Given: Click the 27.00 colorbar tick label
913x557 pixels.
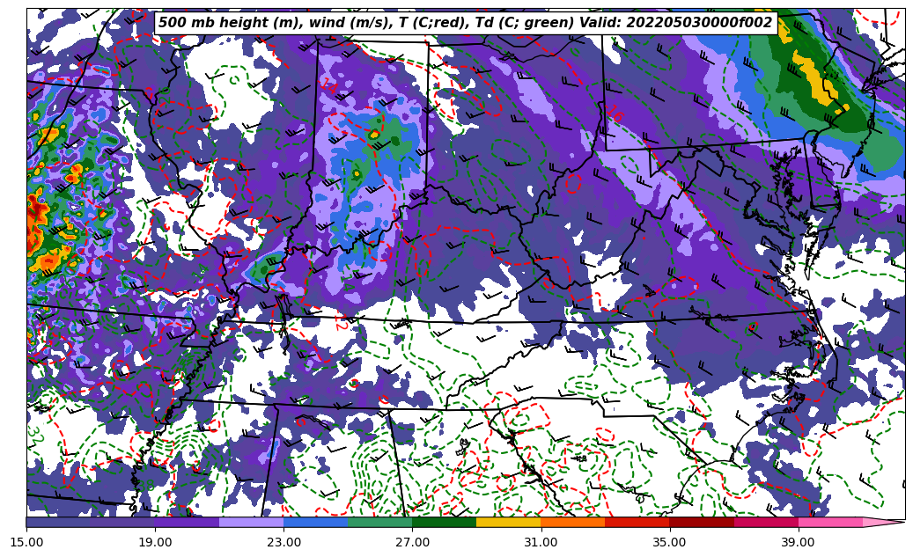Looking at the screenshot, I should [x=412, y=542].
